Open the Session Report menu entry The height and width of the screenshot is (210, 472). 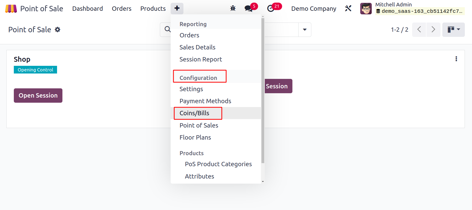pyautogui.click(x=201, y=59)
